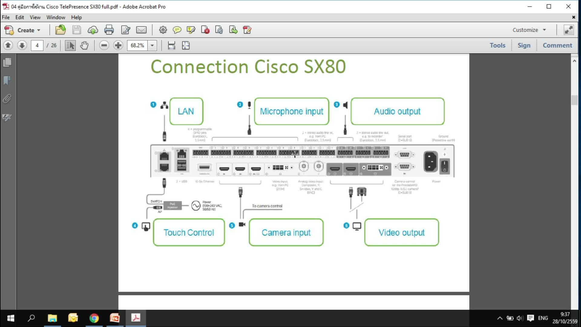The image size is (581, 327).
Task: Open Google Chrome from taskbar
Action: 94,318
